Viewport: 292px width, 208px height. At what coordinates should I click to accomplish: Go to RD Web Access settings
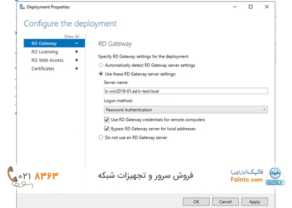47,60
